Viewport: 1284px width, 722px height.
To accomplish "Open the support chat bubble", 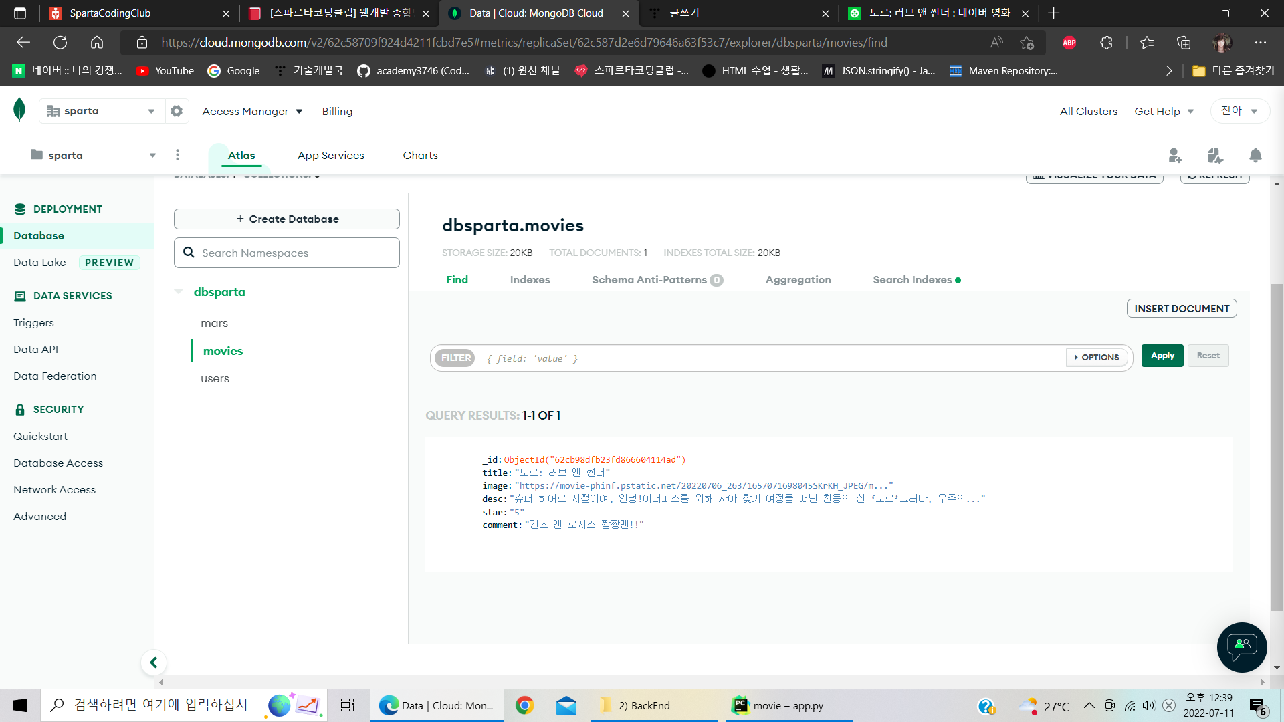I will pyautogui.click(x=1242, y=646).
